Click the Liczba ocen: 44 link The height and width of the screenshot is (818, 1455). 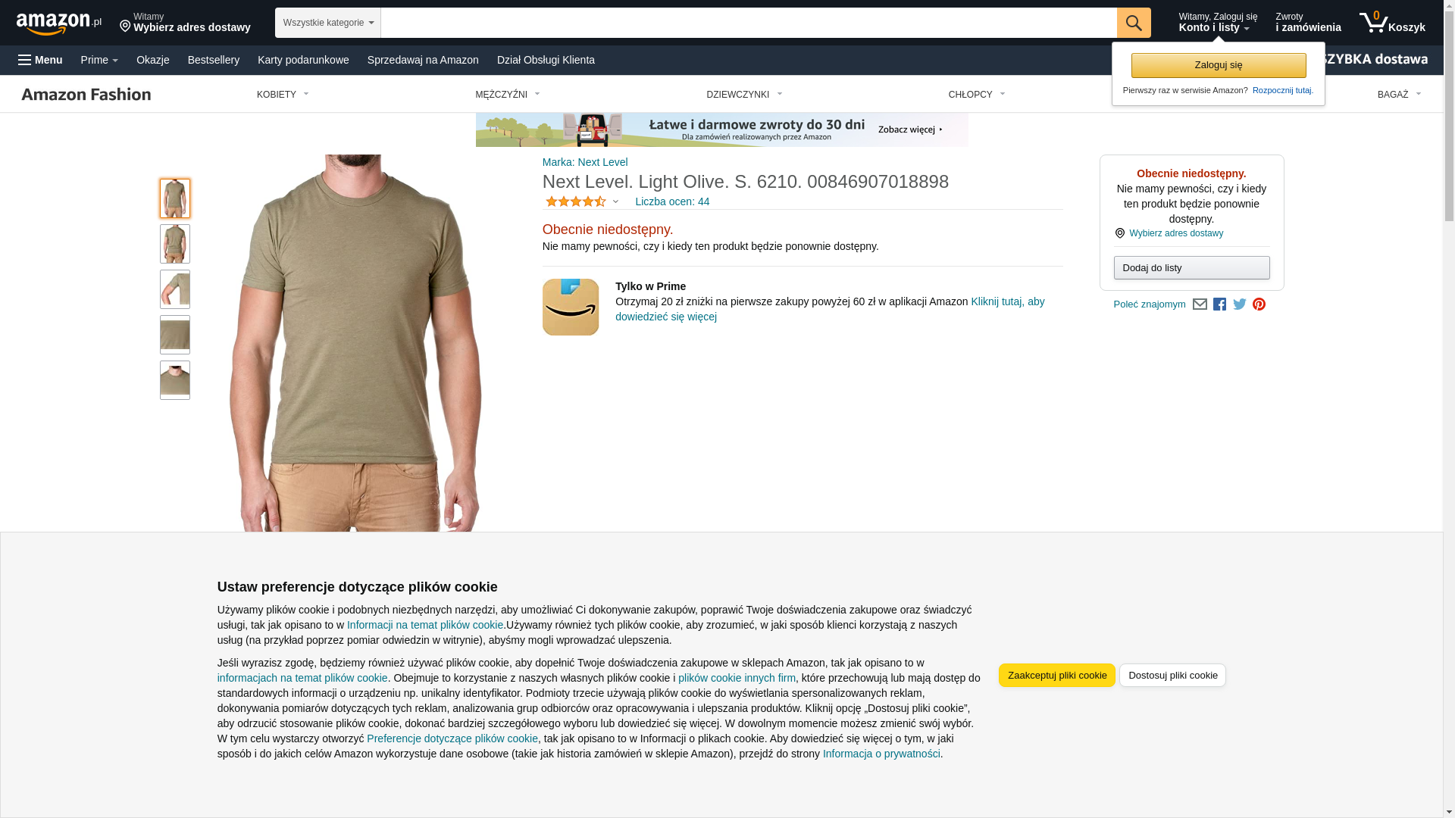click(x=672, y=201)
